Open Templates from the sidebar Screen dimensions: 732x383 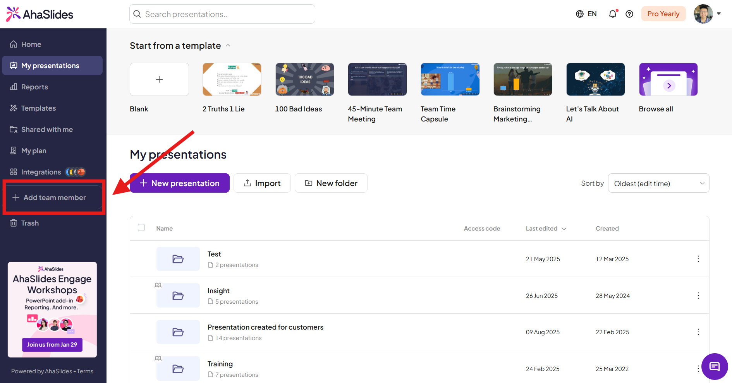pos(38,108)
